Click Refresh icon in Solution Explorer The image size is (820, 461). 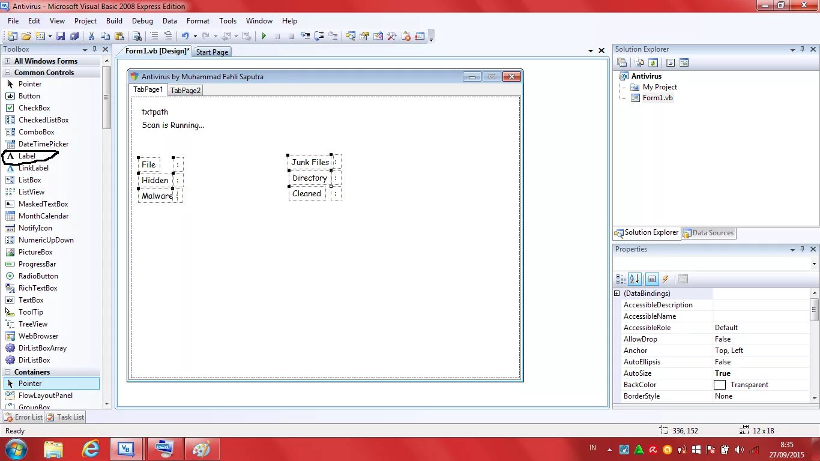[653, 62]
